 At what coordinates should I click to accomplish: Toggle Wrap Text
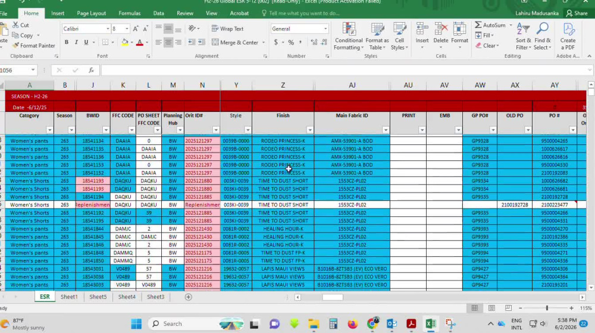227,29
